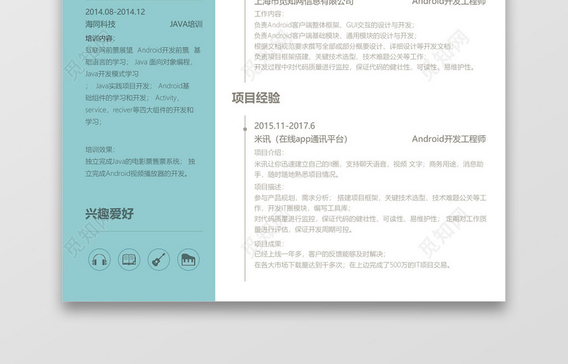Click the 工作内容: label
The image size is (568, 364).
pos(269,14)
